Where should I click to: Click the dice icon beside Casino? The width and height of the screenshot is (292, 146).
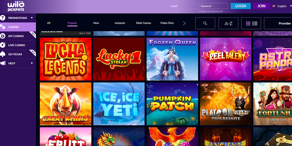[3, 27]
